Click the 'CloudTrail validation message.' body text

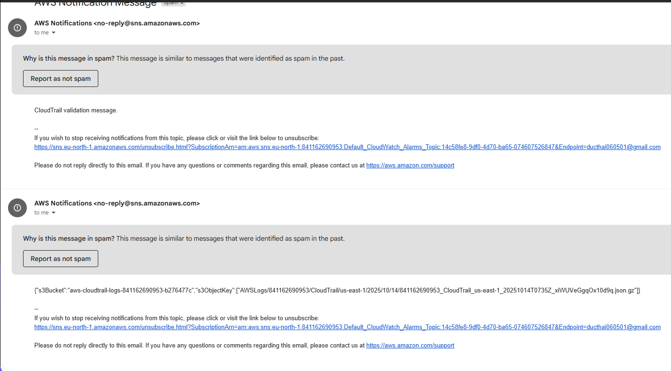76,111
